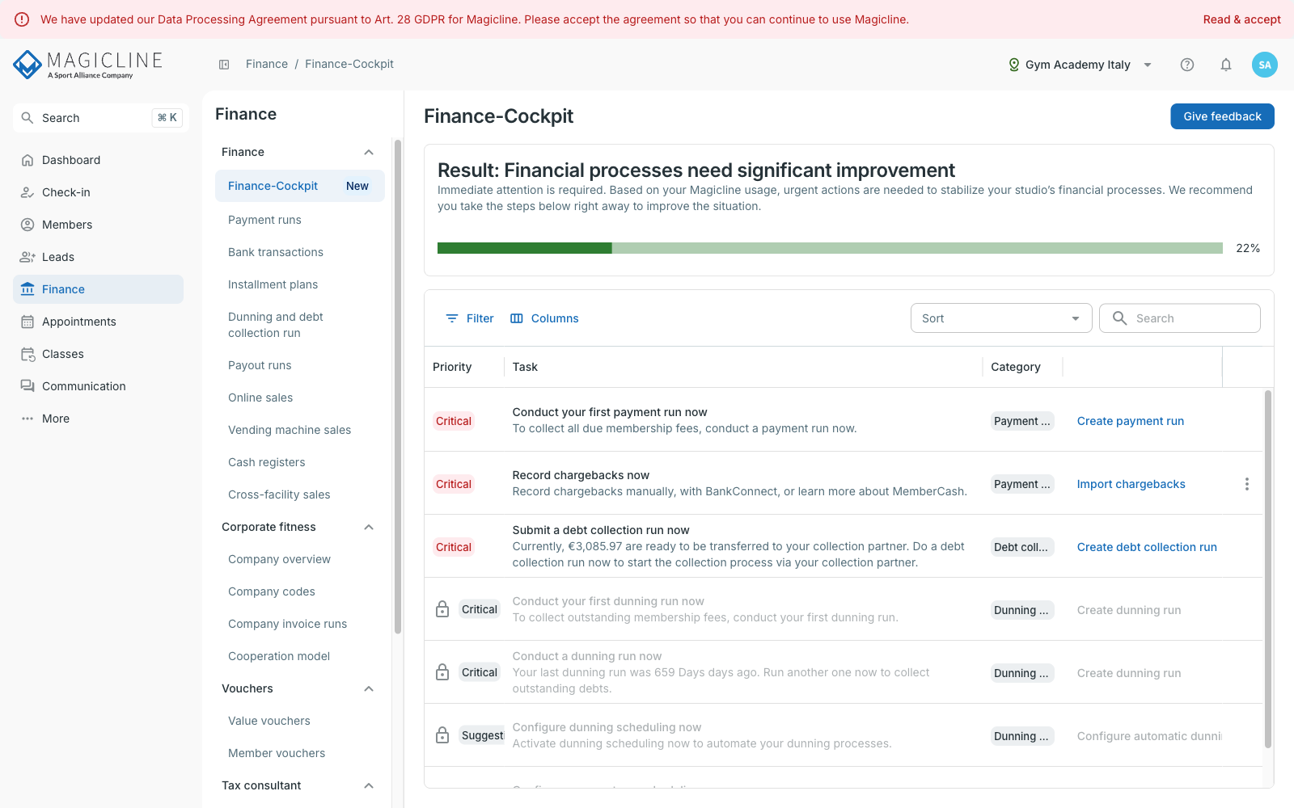Image resolution: width=1294 pixels, height=808 pixels.
Task: Click the Magicline logo
Action: point(88,65)
